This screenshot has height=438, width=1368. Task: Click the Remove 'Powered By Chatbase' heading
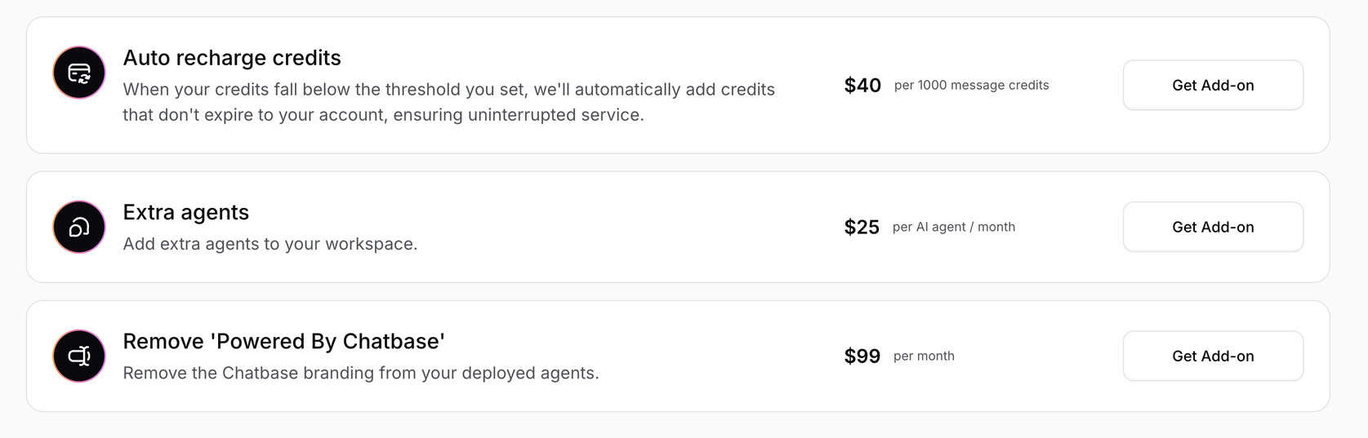(x=283, y=341)
